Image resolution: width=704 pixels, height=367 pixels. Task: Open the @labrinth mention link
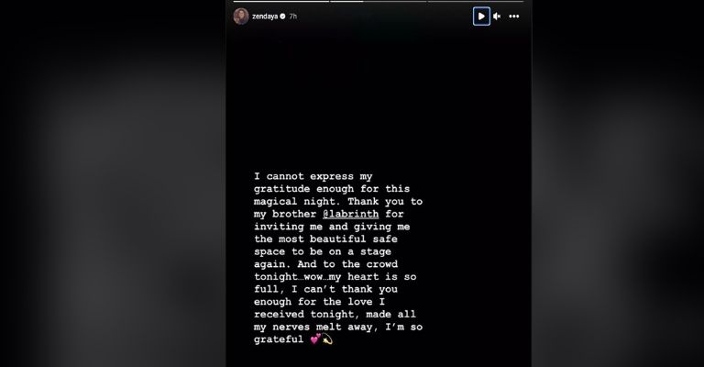[x=351, y=214]
